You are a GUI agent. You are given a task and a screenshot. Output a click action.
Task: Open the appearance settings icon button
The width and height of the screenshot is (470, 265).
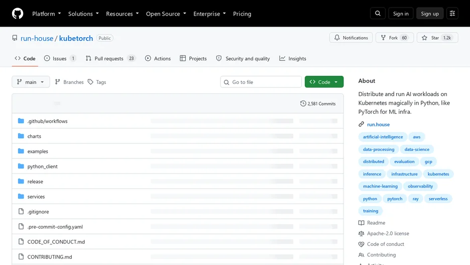pyautogui.click(x=452, y=14)
